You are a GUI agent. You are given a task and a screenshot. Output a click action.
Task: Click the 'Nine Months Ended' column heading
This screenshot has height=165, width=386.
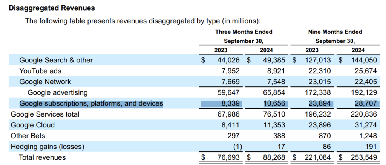coord(335,32)
